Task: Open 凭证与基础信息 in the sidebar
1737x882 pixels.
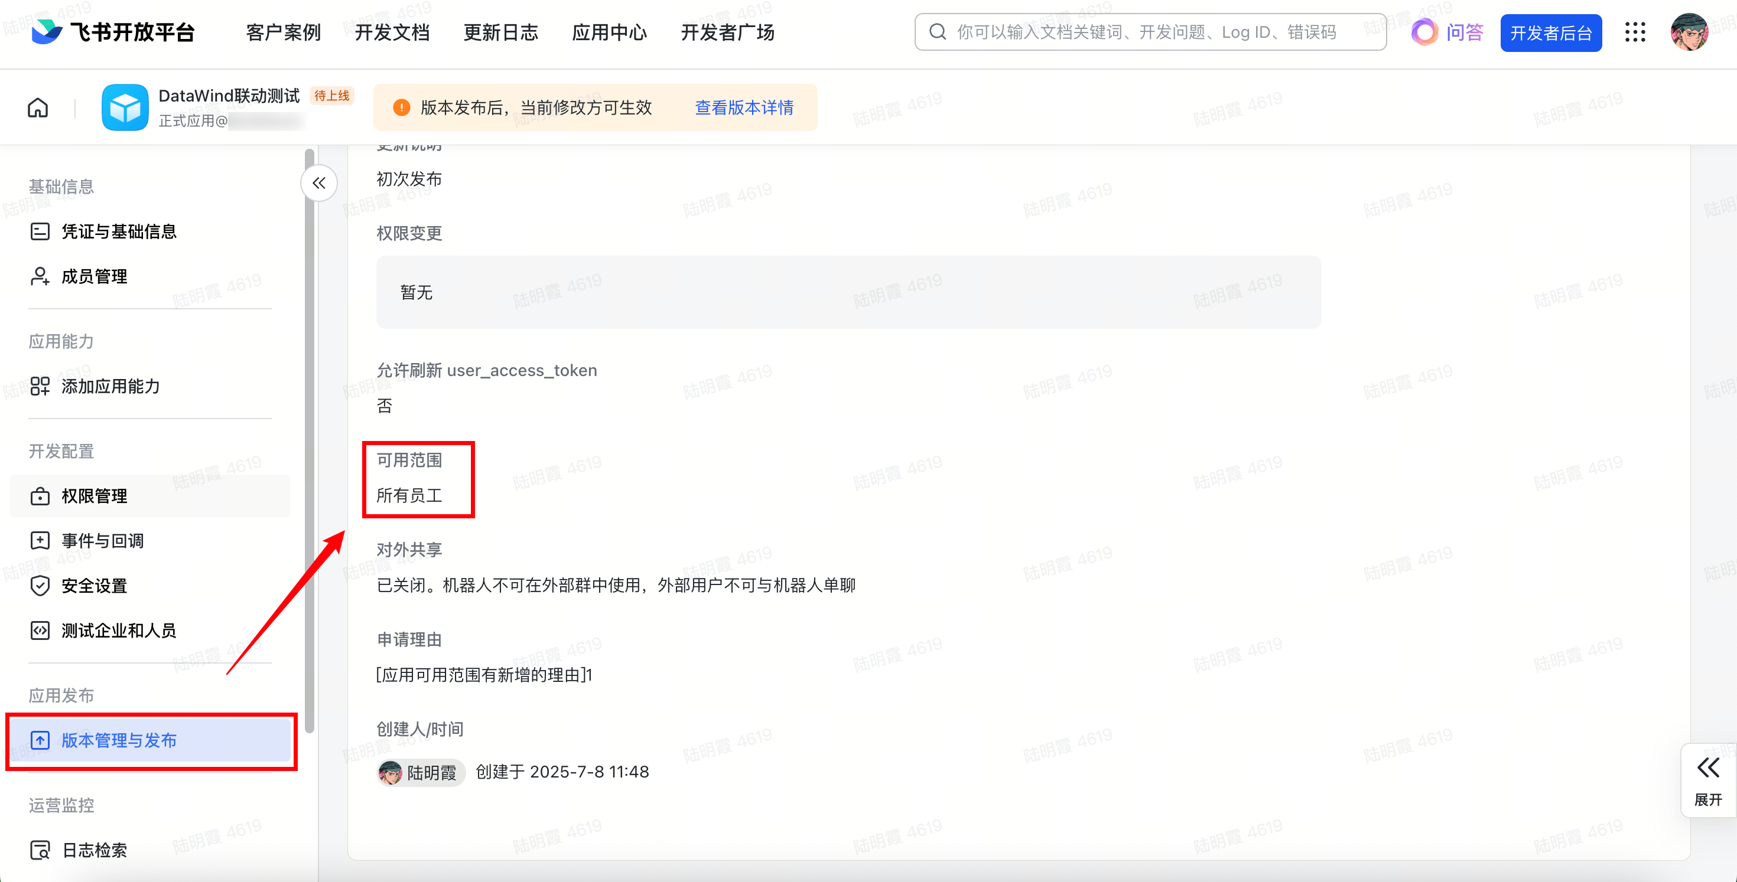Action: click(119, 231)
